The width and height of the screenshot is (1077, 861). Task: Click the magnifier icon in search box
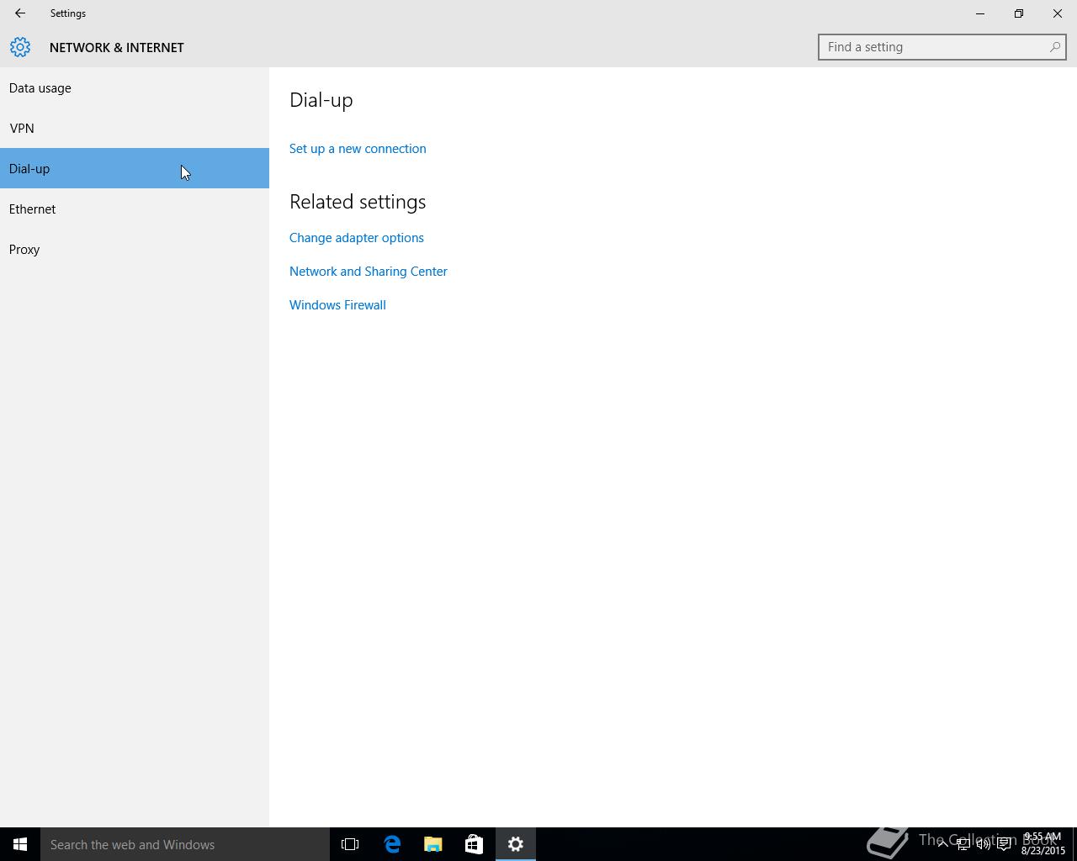[x=1054, y=47]
